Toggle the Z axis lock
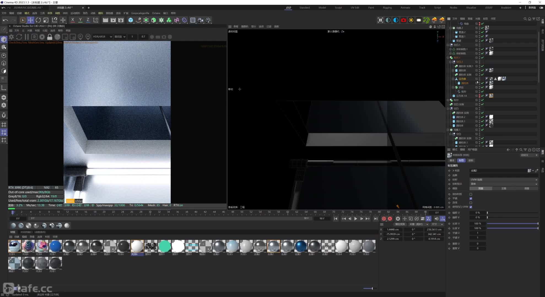 [88, 20]
